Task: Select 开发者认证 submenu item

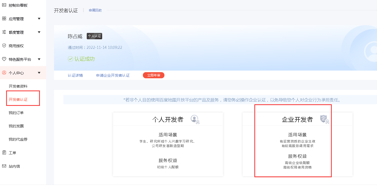Action: click(x=18, y=100)
